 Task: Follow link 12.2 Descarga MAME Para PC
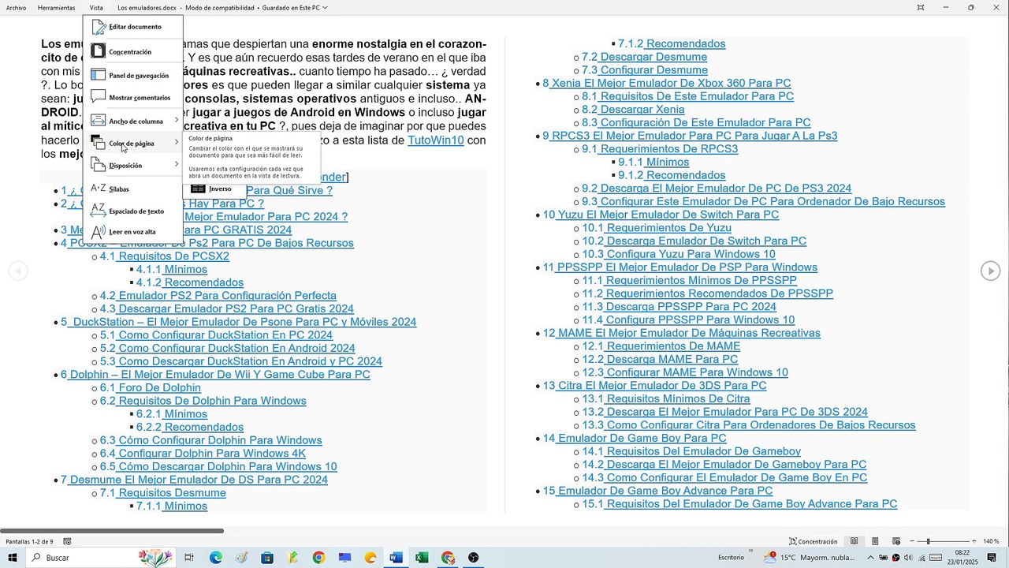(661, 359)
